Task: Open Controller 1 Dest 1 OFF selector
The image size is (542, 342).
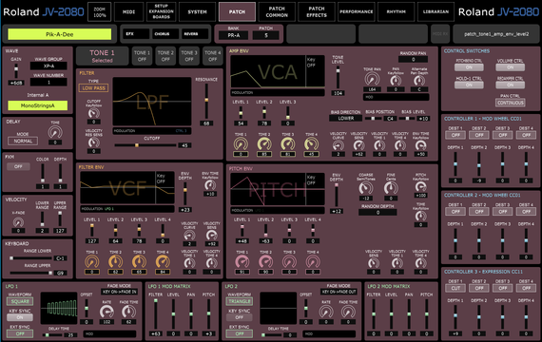Action: click(455, 135)
